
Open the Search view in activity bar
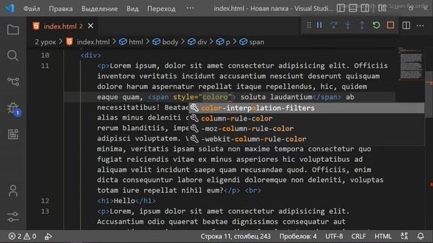13,55
